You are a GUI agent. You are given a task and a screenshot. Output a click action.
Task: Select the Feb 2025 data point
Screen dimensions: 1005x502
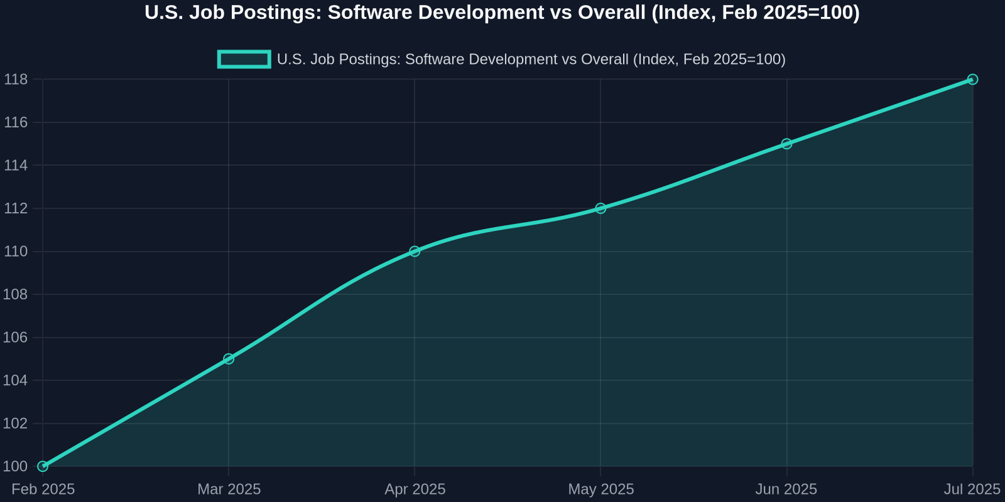(x=43, y=466)
